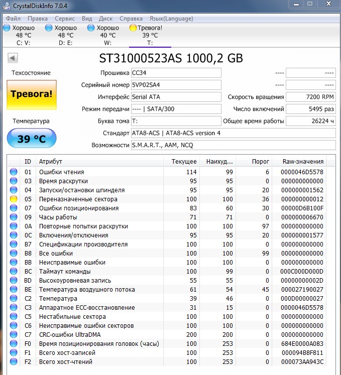341x375 pixels.
Task: Click status icon for BB Неисправимые ошибки row
Action: 14,263
